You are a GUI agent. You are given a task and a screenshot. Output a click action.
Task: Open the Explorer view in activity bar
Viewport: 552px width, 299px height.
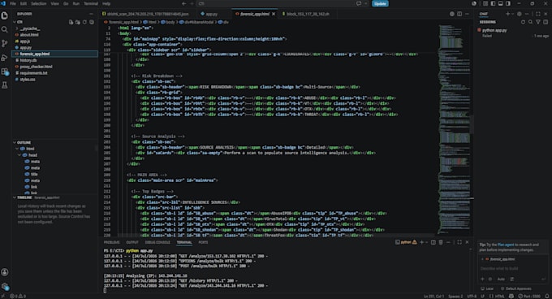pyautogui.click(x=5, y=15)
